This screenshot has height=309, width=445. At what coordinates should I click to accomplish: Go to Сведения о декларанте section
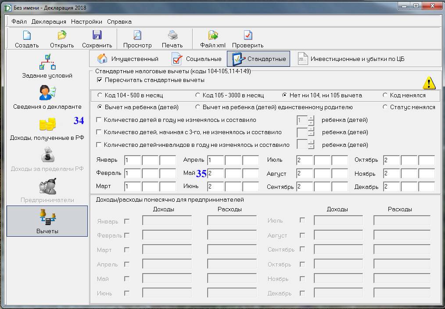[47, 97]
